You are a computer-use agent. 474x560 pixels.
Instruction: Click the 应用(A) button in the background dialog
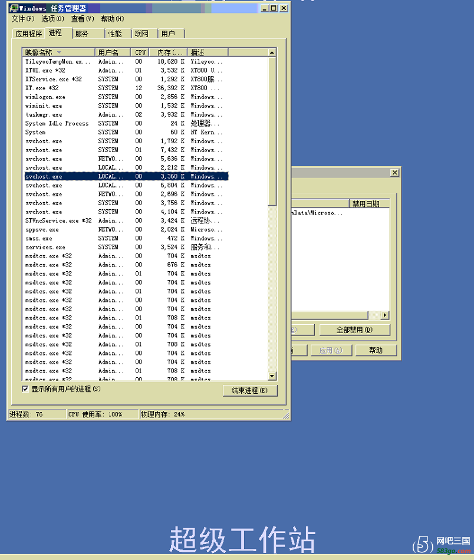pyautogui.click(x=331, y=350)
